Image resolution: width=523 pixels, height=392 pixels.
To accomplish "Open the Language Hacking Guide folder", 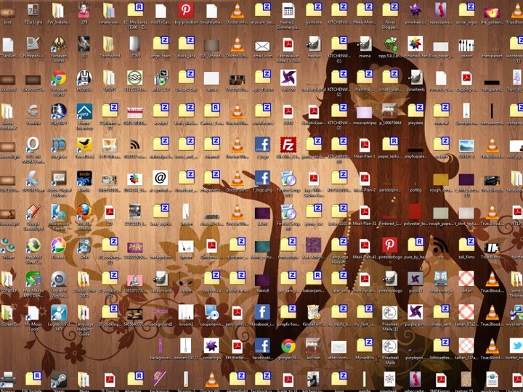I will coord(84,312).
